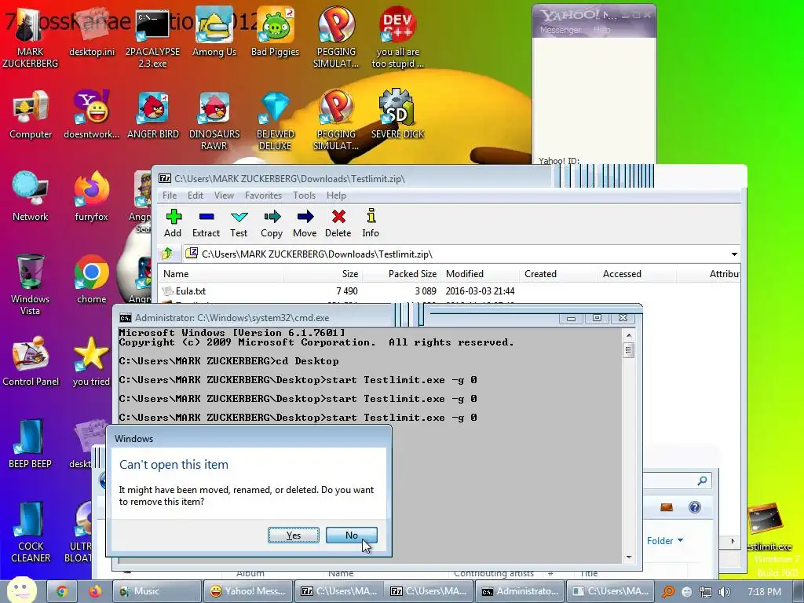Select the Computer desktop icon
Viewport: 804px width, 603px height.
click(x=31, y=115)
